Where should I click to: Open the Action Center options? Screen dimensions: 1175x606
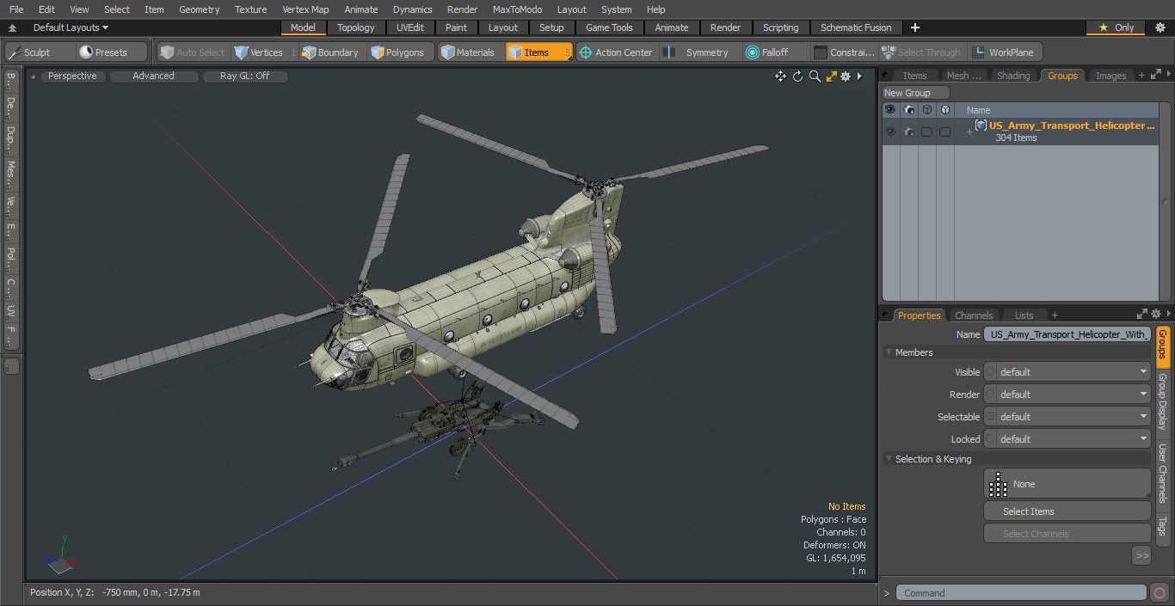[x=616, y=52]
